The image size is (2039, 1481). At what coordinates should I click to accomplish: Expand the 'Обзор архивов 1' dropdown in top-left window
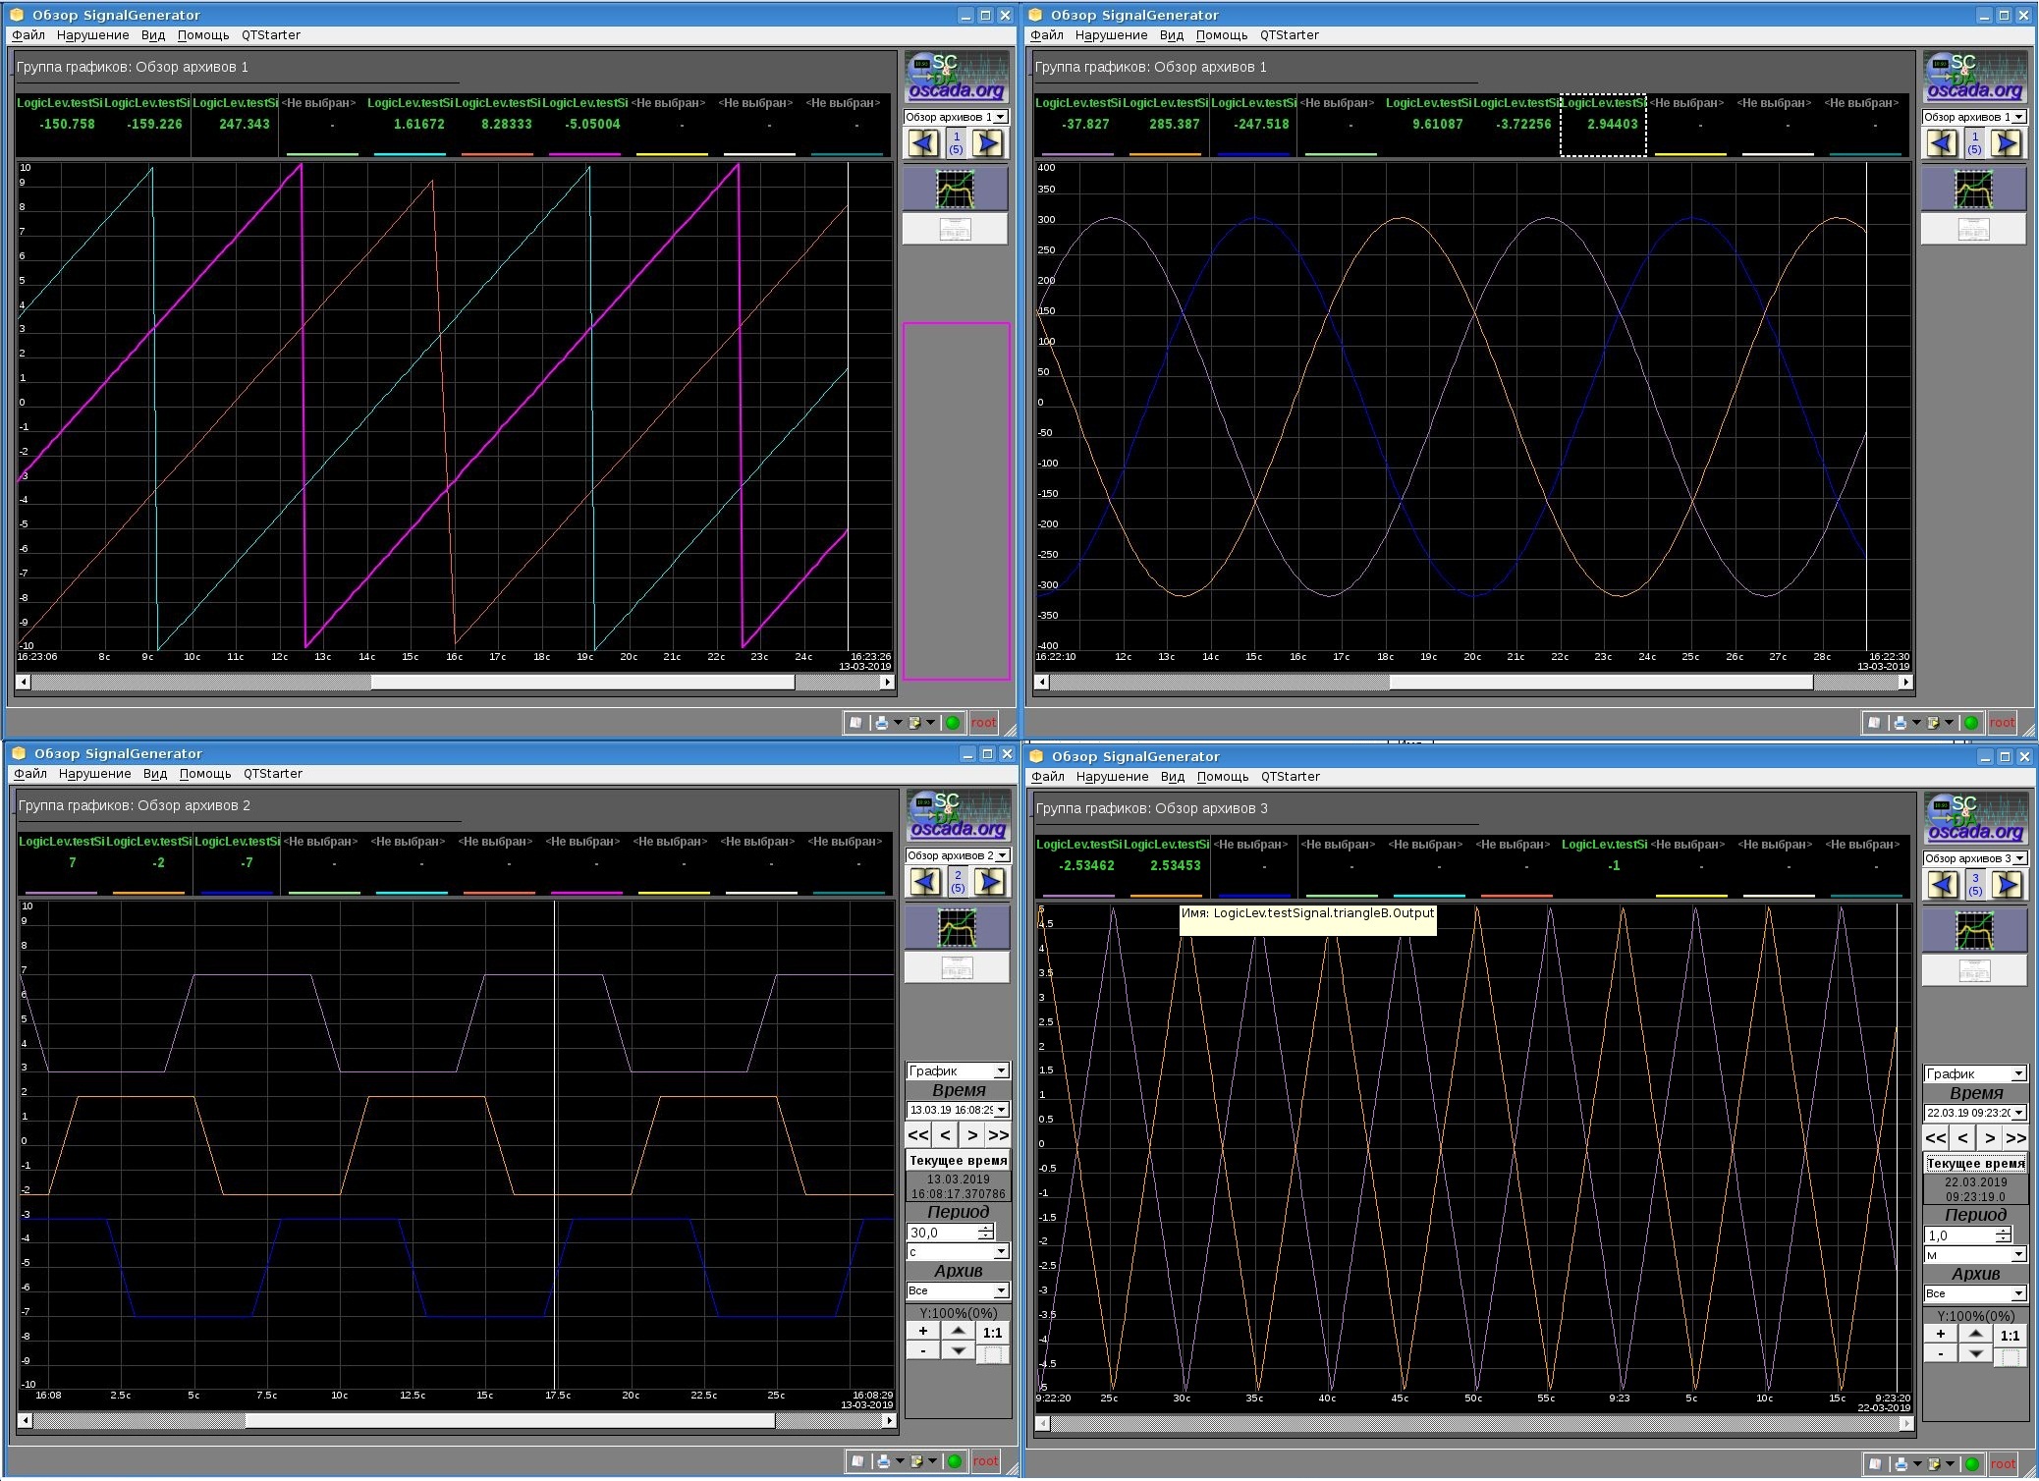[x=956, y=117]
